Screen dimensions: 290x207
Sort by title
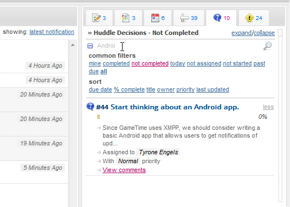click(x=151, y=89)
